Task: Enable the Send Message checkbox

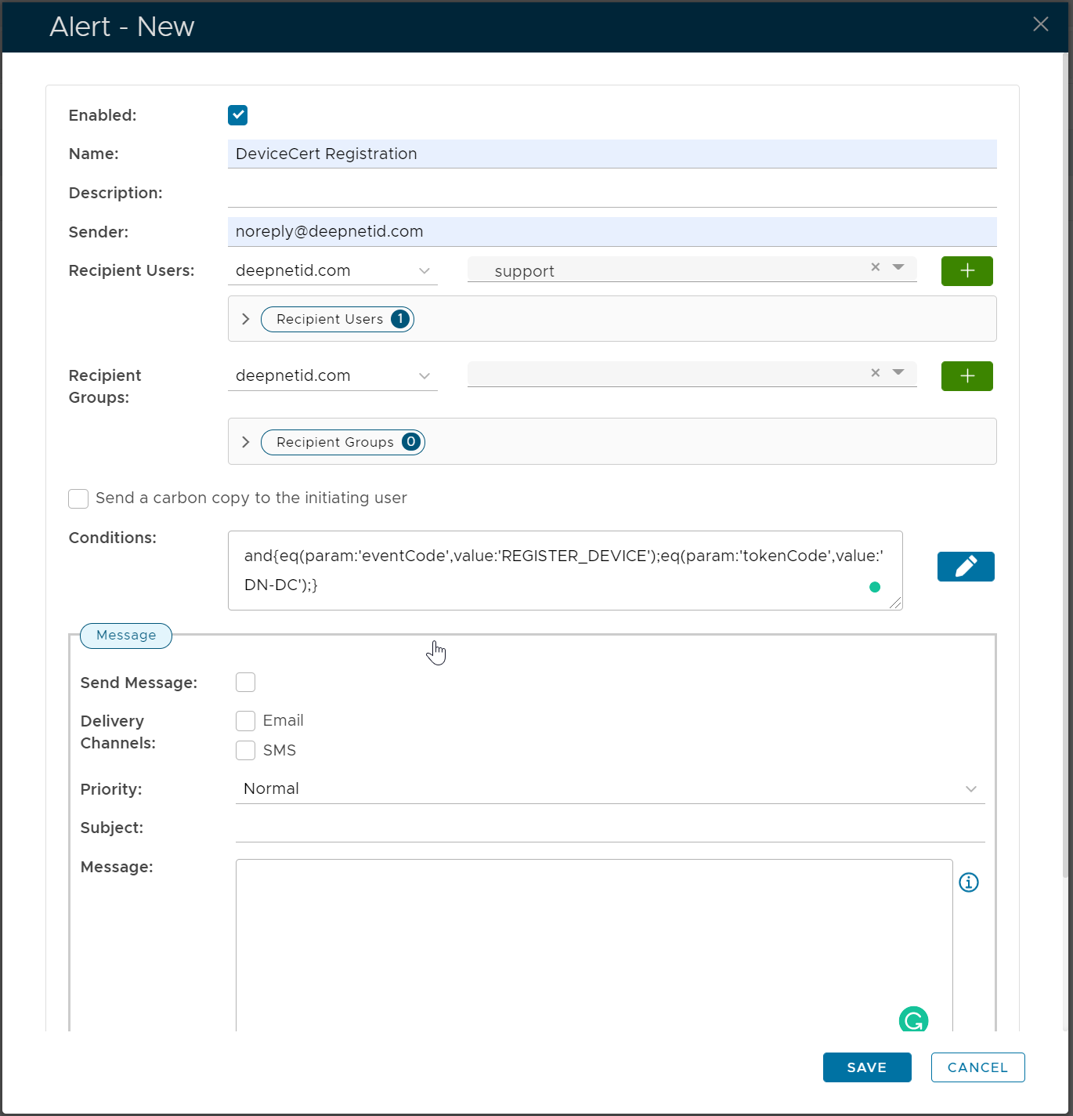Action: 246,683
